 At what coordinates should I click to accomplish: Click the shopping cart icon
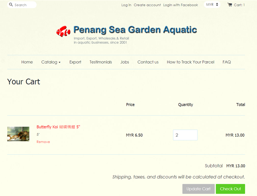pyautogui.click(x=230, y=5)
